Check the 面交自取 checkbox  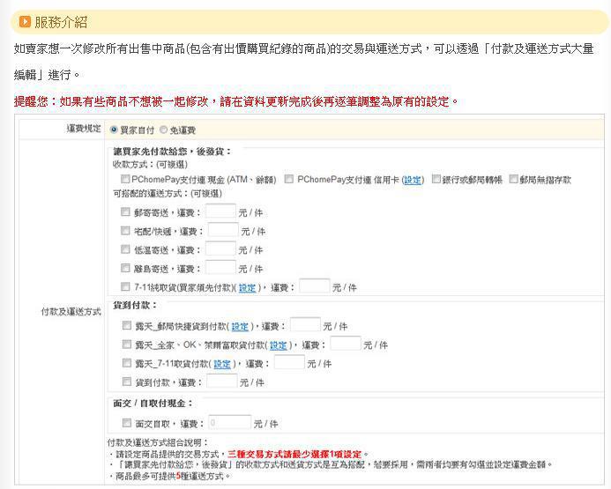tap(127, 422)
